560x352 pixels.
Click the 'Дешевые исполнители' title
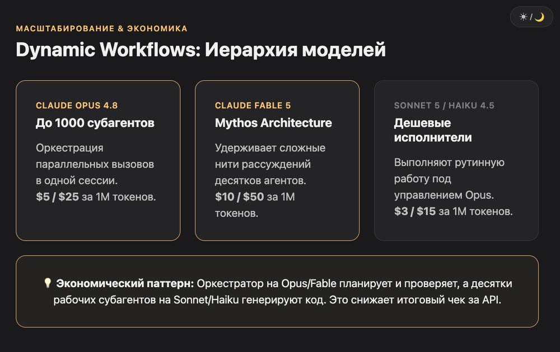[x=433, y=130]
